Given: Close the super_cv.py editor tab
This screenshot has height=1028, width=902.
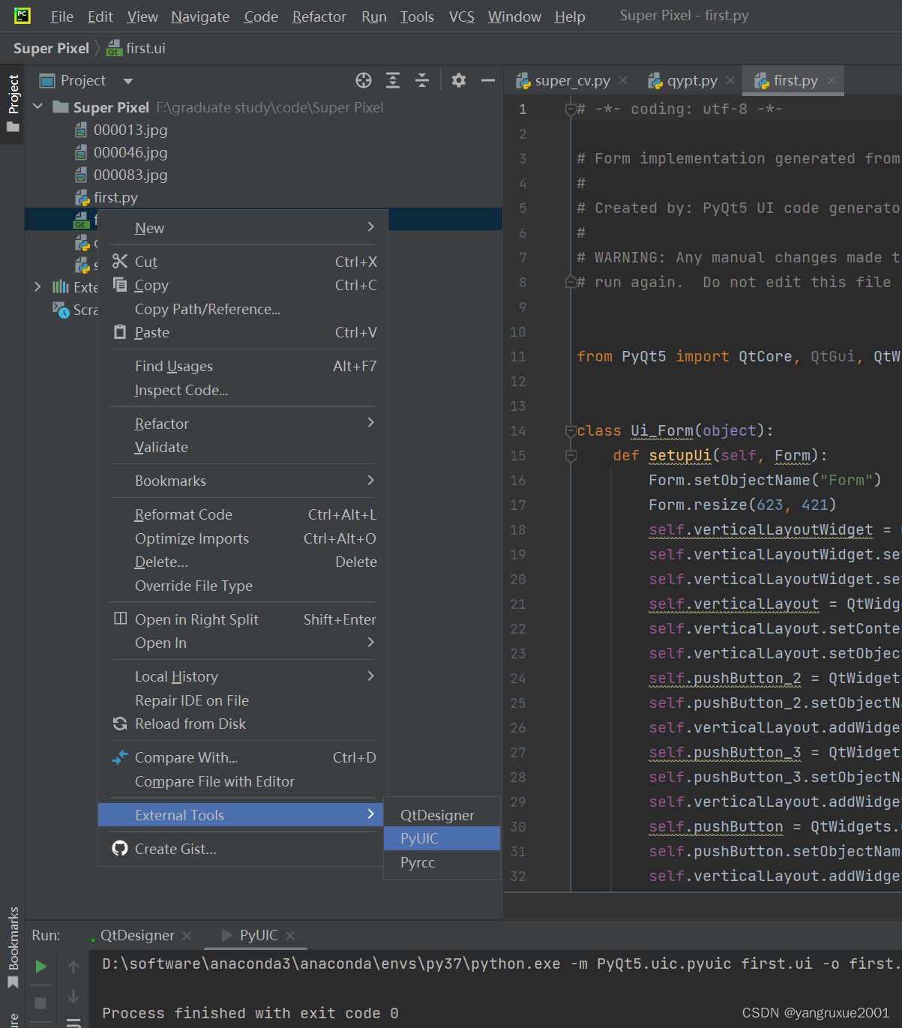Looking at the screenshot, I should coord(623,80).
